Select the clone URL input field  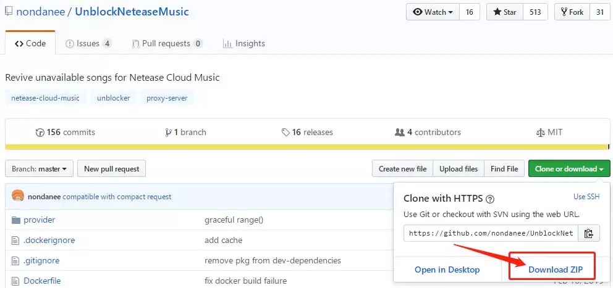[491, 233]
